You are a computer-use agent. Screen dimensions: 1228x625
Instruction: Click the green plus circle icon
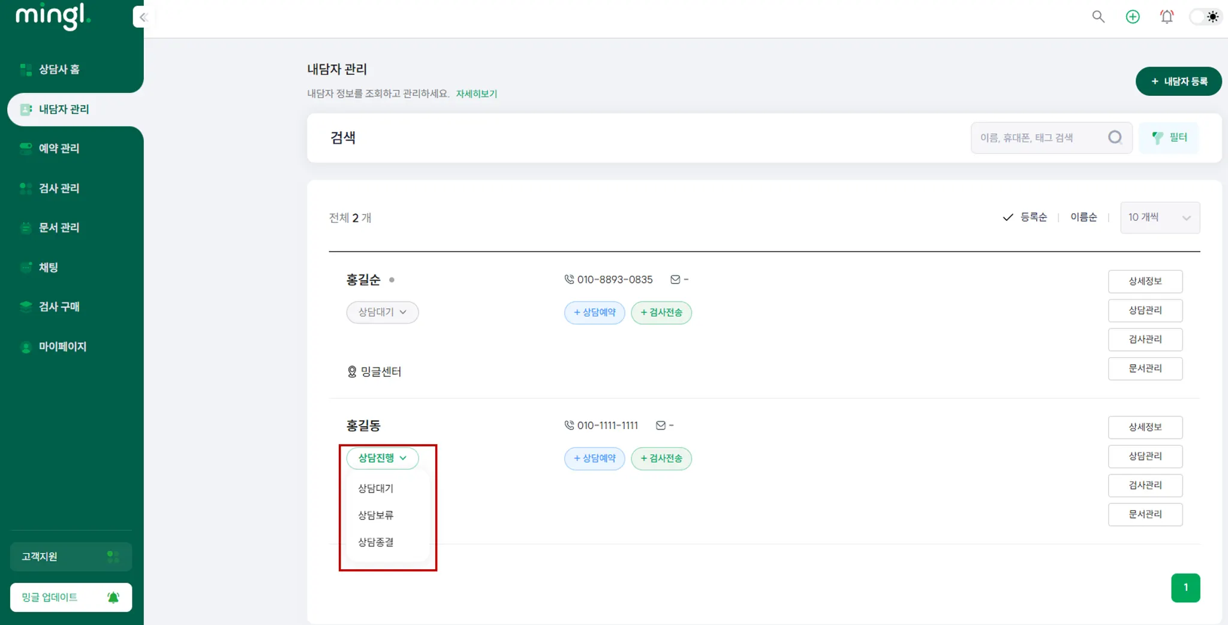click(1132, 17)
